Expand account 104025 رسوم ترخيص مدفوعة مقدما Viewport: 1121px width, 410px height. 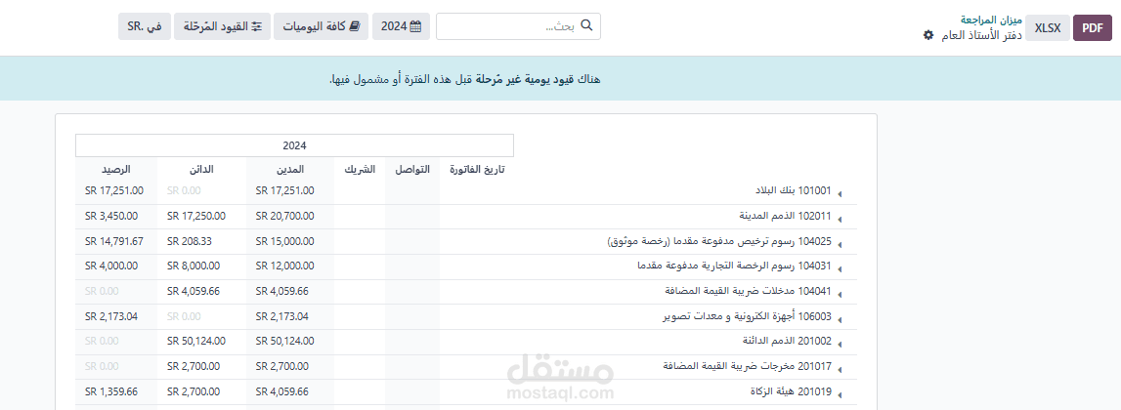(841, 245)
